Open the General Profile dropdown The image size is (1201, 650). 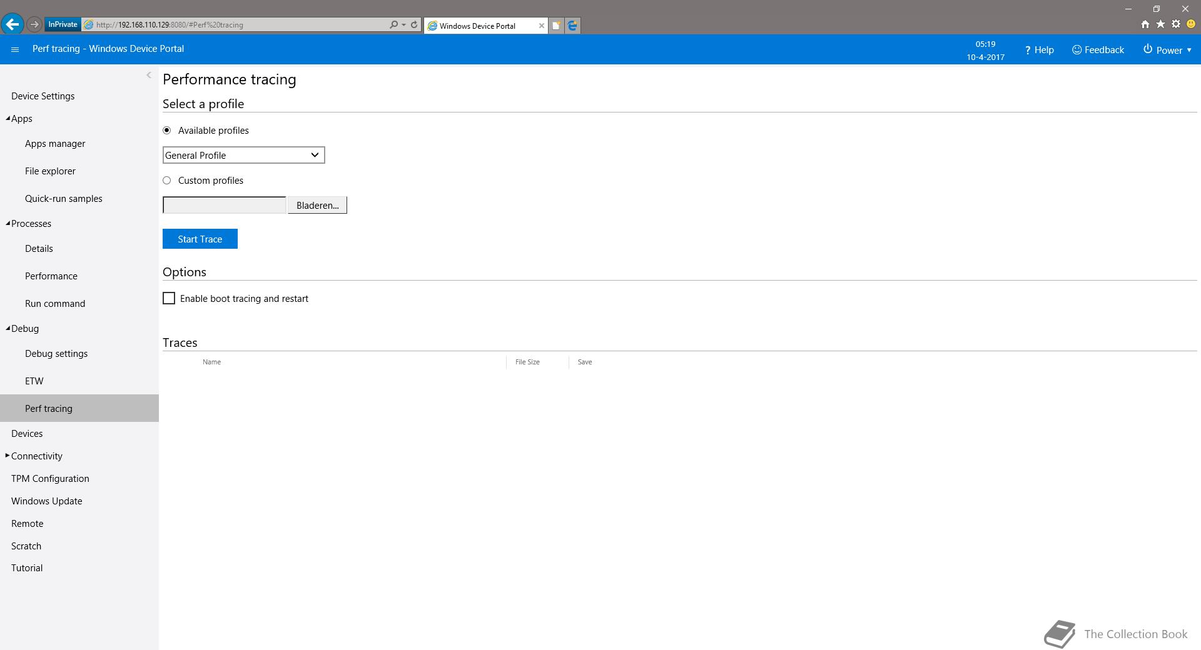pyautogui.click(x=244, y=155)
